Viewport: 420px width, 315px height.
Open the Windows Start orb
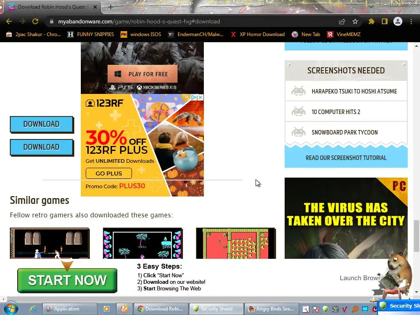[10, 308]
